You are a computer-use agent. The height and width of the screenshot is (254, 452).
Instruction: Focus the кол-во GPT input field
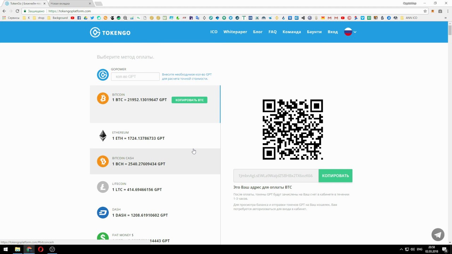(135, 77)
